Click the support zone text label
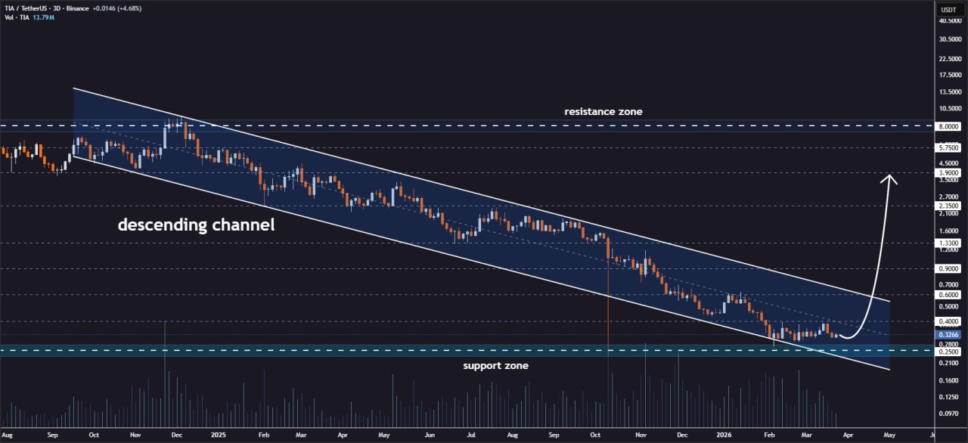 (x=495, y=365)
